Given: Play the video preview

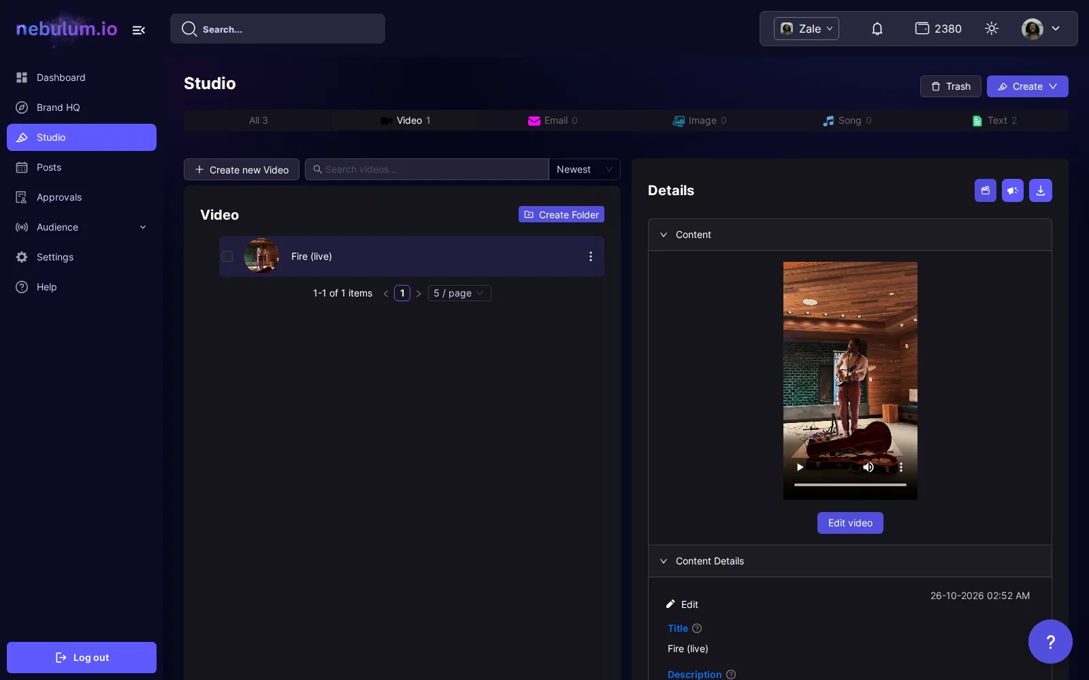Looking at the screenshot, I should pos(800,467).
